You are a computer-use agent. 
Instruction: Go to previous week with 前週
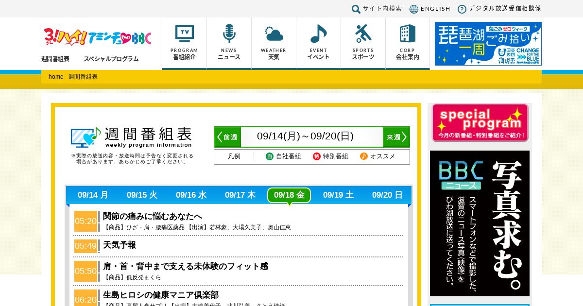[x=227, y=137]
